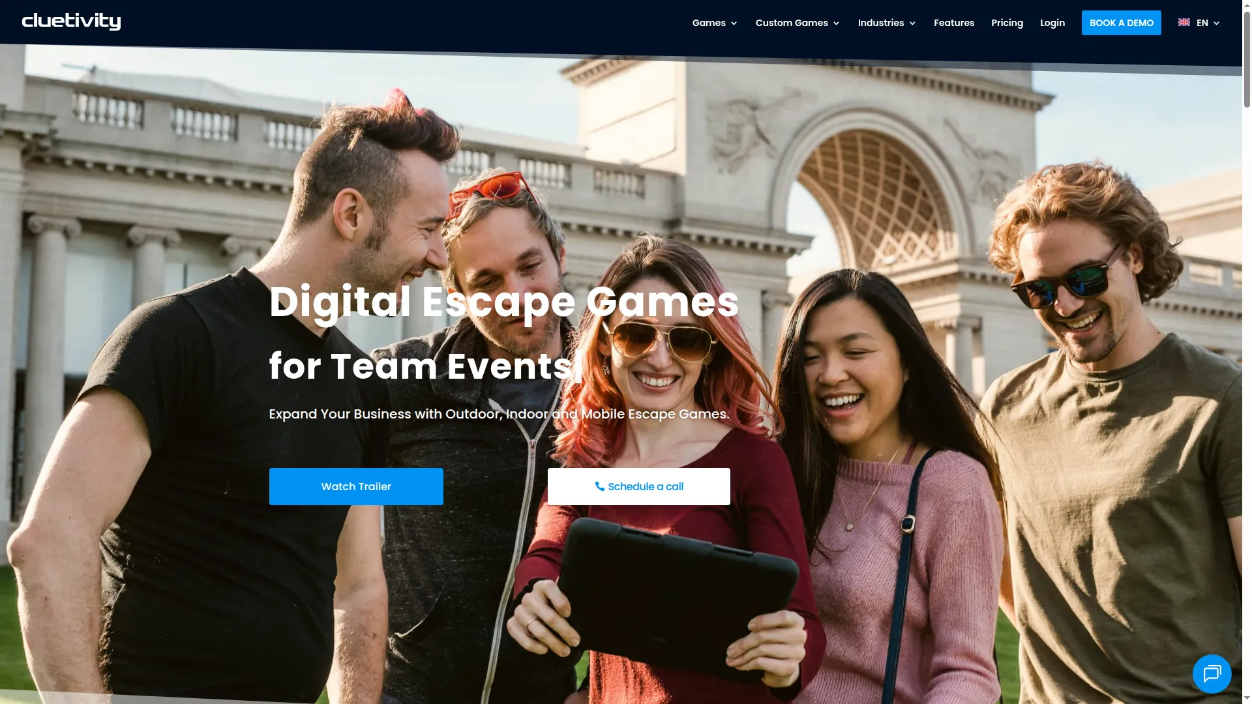Expand the Games menu chevron
The height and width of the screenshot is (704, 1252).
click(734, 23)
